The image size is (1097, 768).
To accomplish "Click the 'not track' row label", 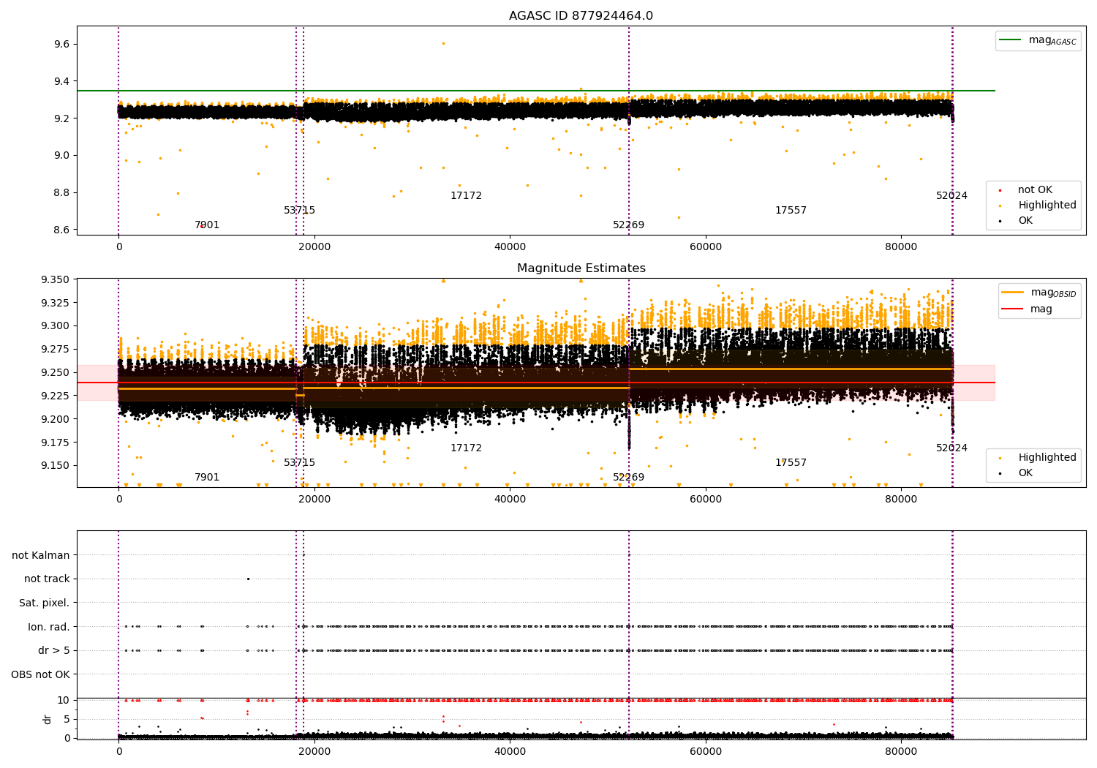I will pos(47,579).
